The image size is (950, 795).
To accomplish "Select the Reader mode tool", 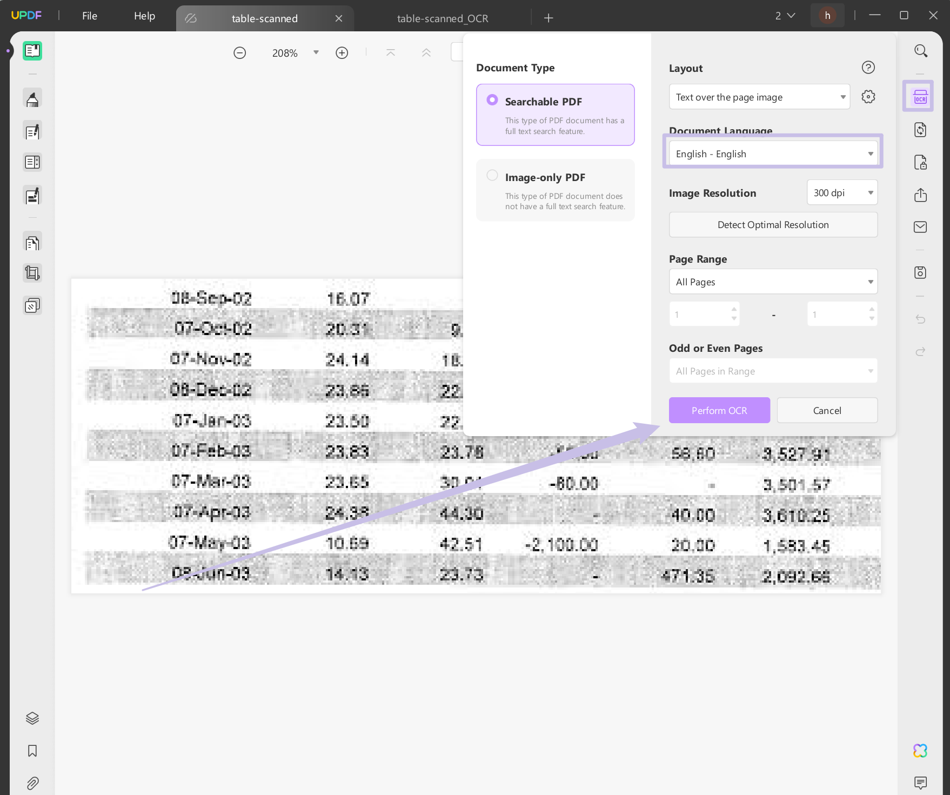I will click(x=32, y=50).
